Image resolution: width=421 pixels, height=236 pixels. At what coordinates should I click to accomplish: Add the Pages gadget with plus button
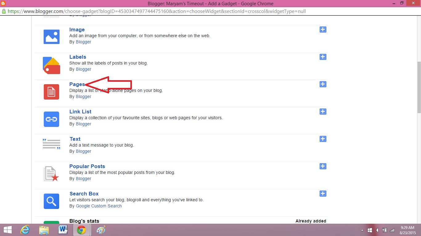pos(323,84)
